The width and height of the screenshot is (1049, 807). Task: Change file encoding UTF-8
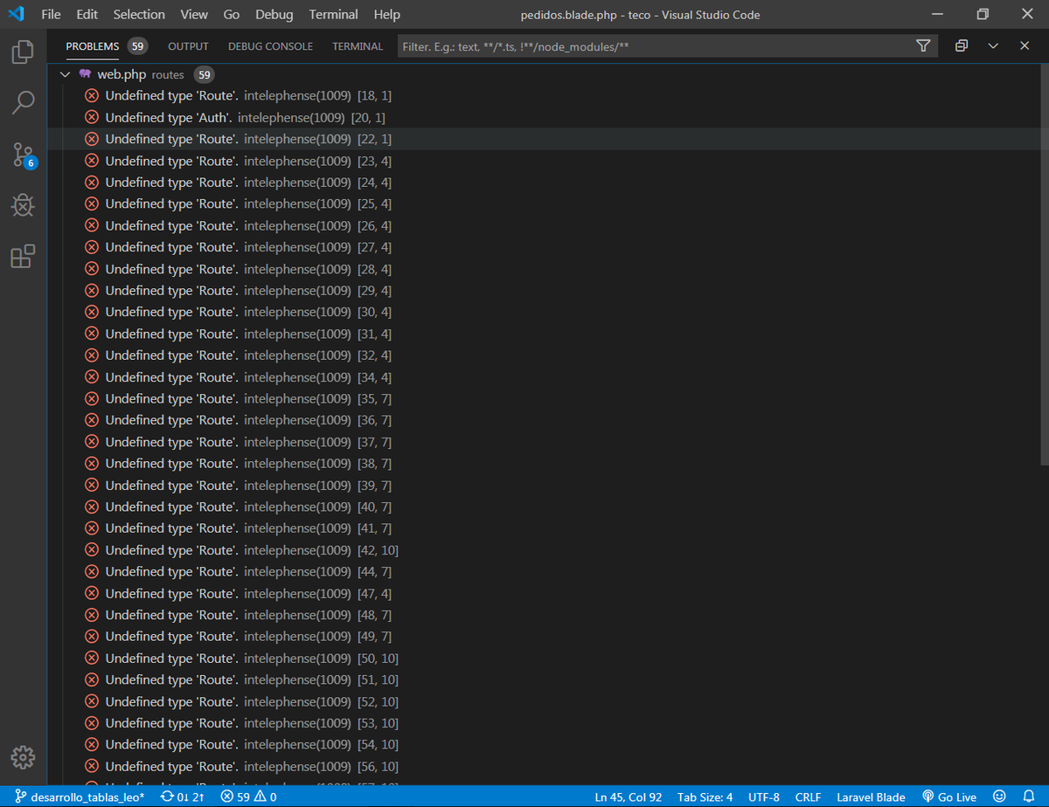[x=764, y=797]
